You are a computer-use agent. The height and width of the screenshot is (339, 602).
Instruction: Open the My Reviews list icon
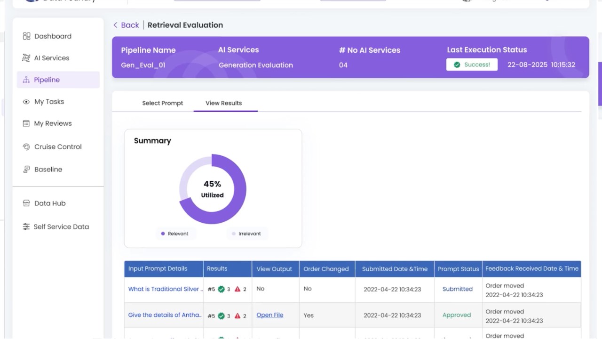[x=26, y=123]
